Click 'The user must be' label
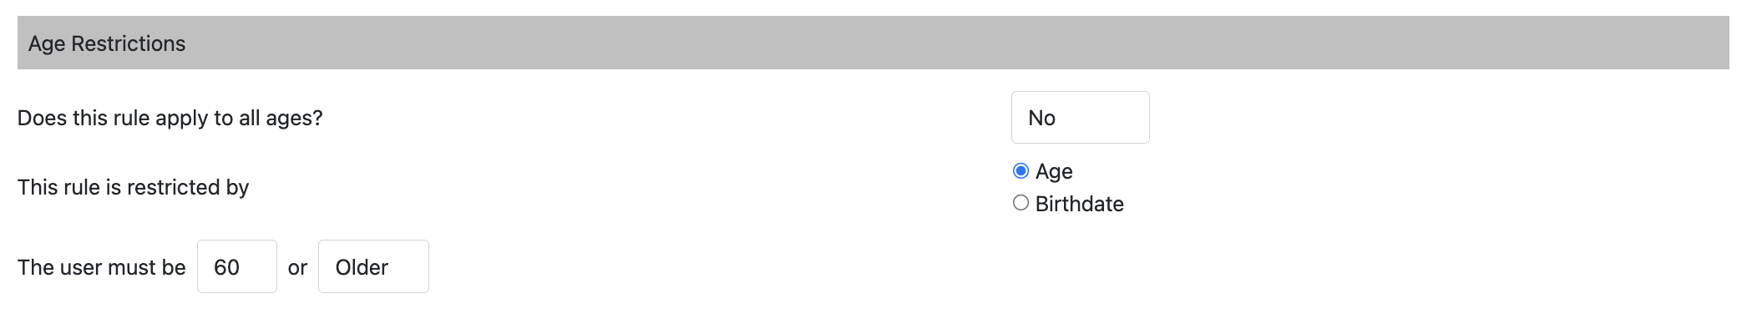Image resolution: width=1747 pixels, height=314 pixels. [102, 267]
